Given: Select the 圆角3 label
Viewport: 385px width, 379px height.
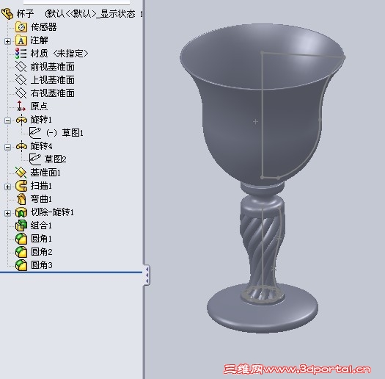Looking at the screenshot, I should [42, 265].
